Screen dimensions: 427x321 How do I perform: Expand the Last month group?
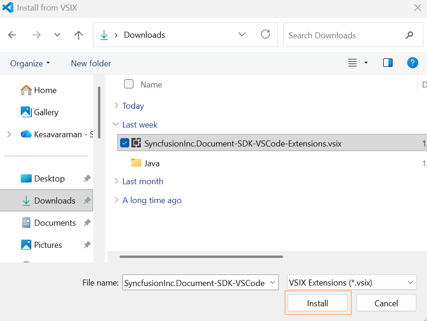(x=116, y=181)
